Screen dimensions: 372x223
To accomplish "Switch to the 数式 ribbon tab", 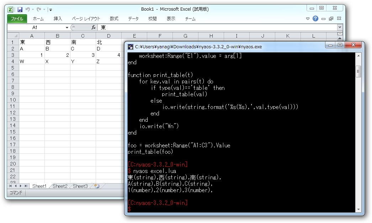I will point(114,19).
